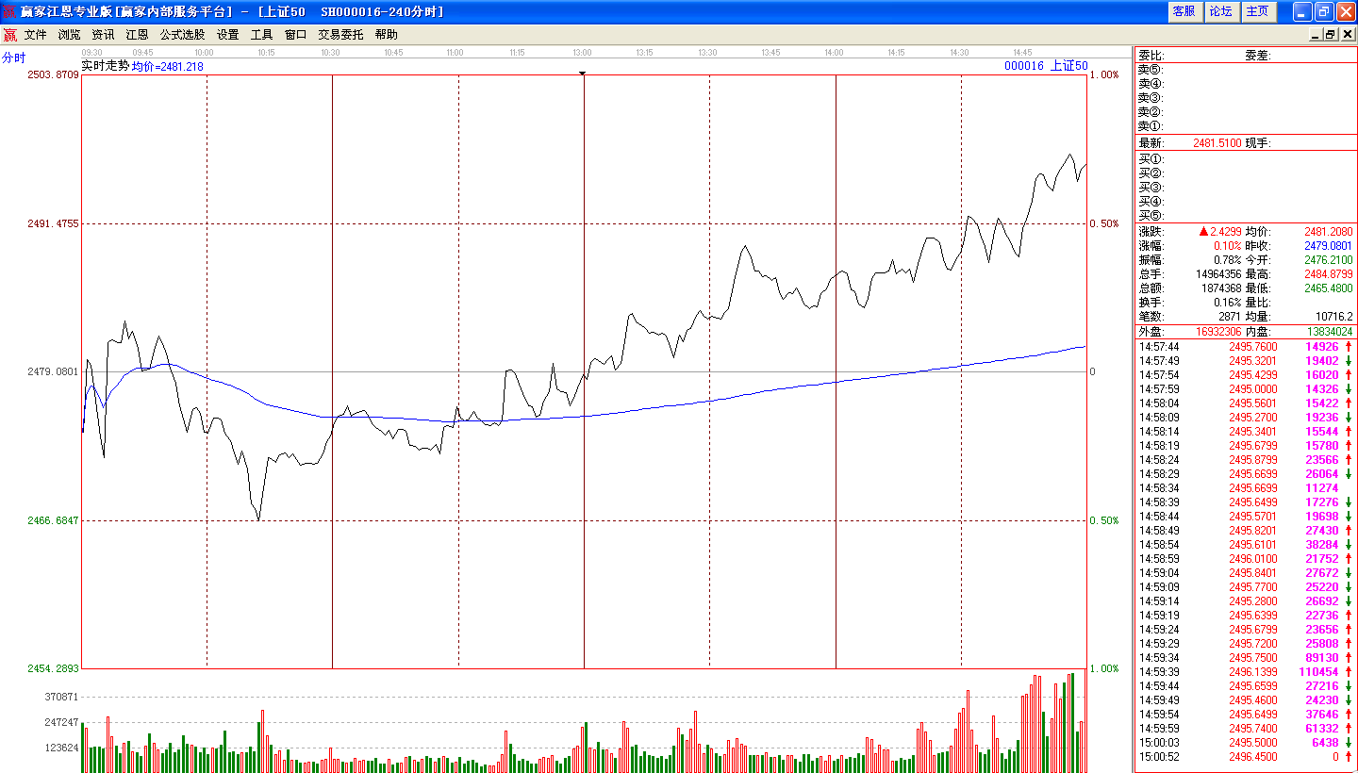The width and height of the screenshot is (1358, 773).
Task: Click the 客服 button in title bar
Action: [x=1184, y=11]
